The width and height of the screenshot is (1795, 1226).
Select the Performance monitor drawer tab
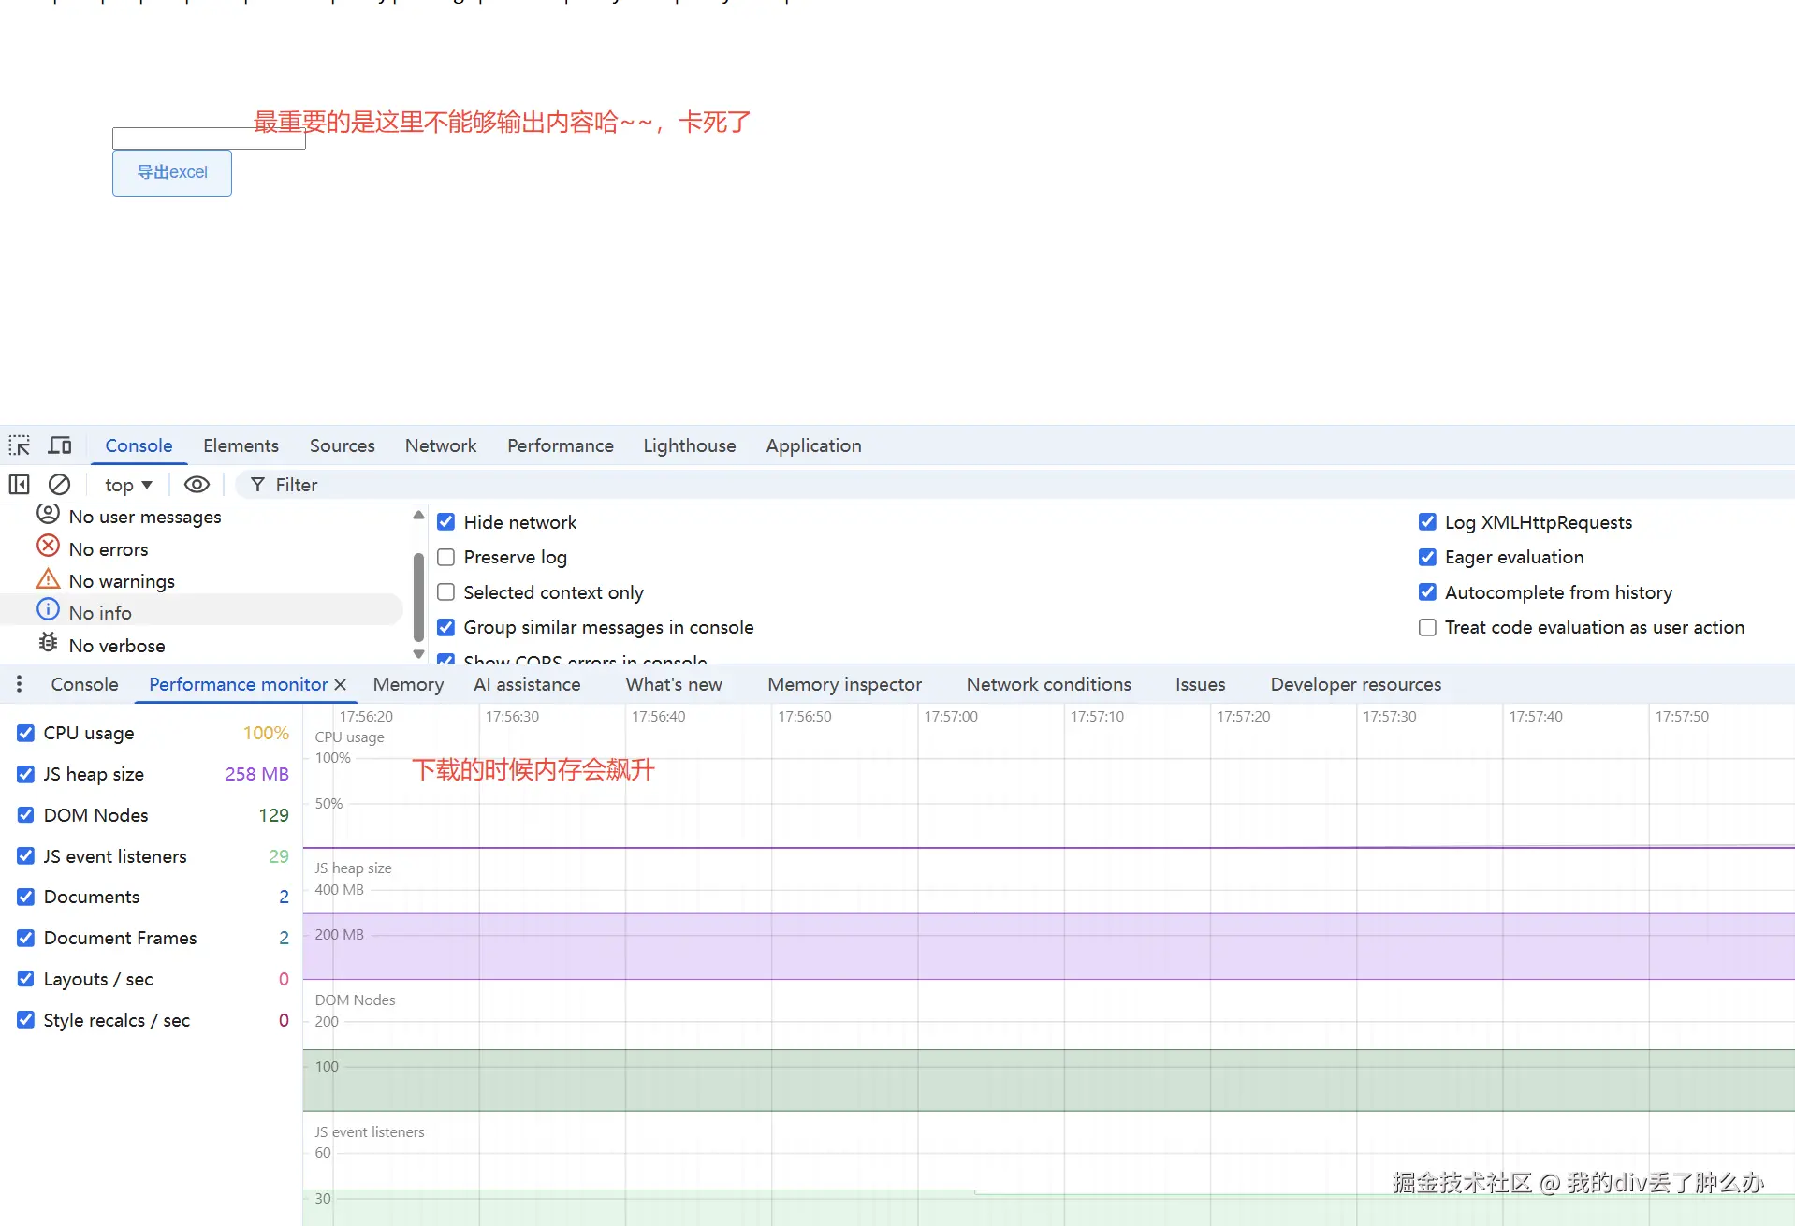(239, 684)
